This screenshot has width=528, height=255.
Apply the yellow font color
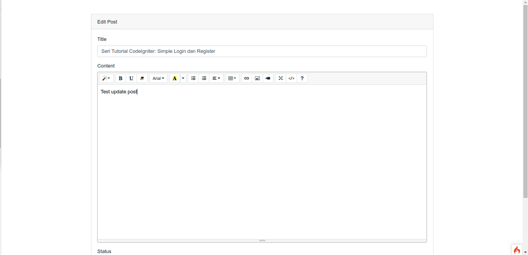(174, 78)
